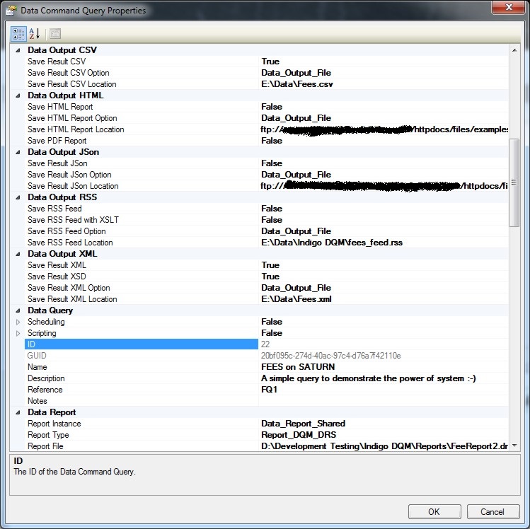Expand the Scheduling property node
The width and height of the screenshot is (530, 529).
click(18, 322)
